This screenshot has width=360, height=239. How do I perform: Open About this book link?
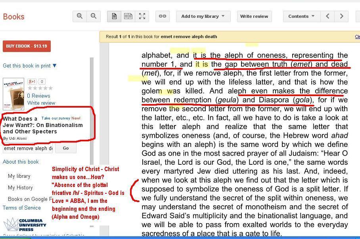[x=21, y=162]
